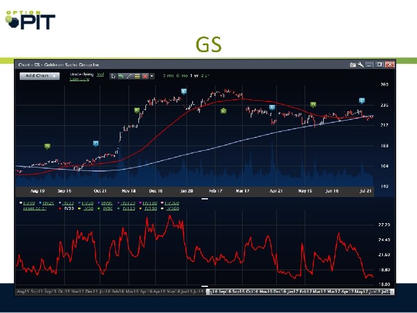Screen dimensions: 417x313
Task: Toggle the IV180 series in legend
Action: [x=151, y=209]
